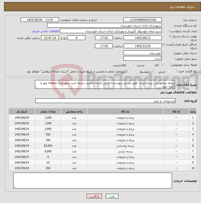Click the response deadline hour 17:00 field
The width and height of the screenshot is (201, 203).
pos(104,38)
